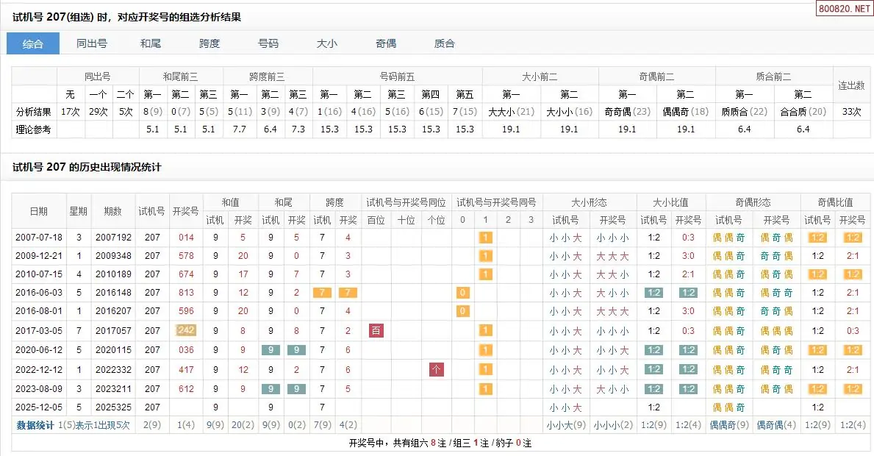Click the 日期 column header

coord(39,211)
